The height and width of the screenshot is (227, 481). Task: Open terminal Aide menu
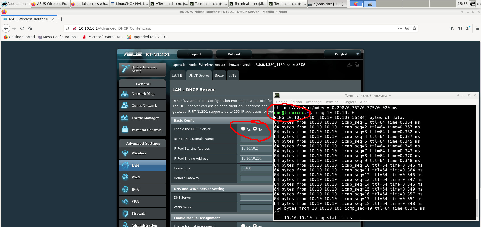[364, 102]
